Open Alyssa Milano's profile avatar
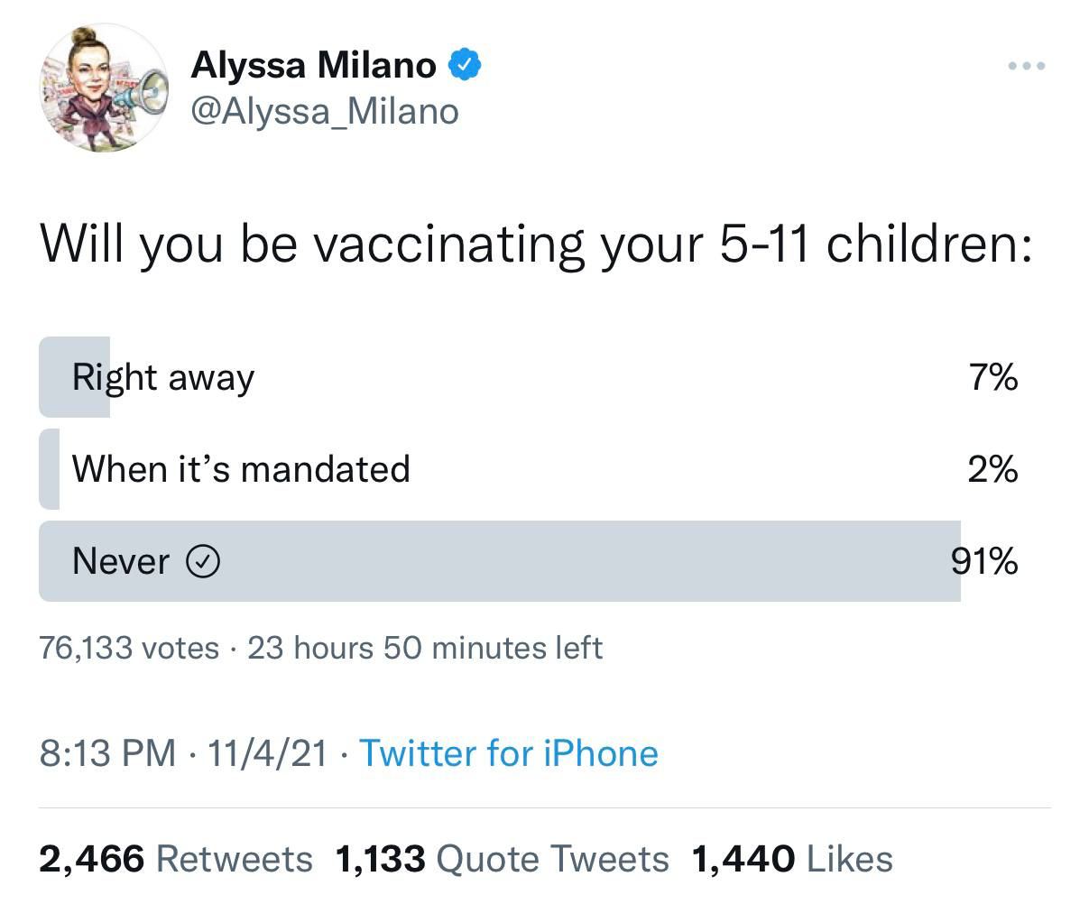The height and width of the screenshot is (904, 1089). point(103,87)
